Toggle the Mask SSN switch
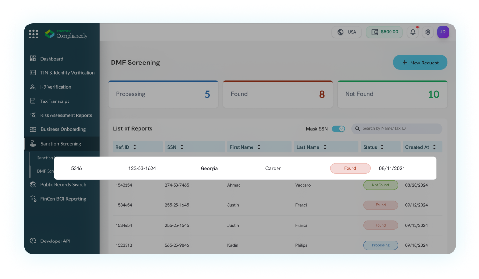Screen dimensions: 479x279 click(x=339, y=129)
